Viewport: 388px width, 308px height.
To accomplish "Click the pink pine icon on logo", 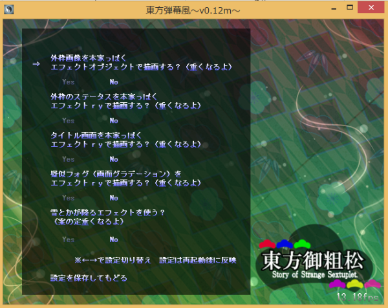I will click(372, 284).
